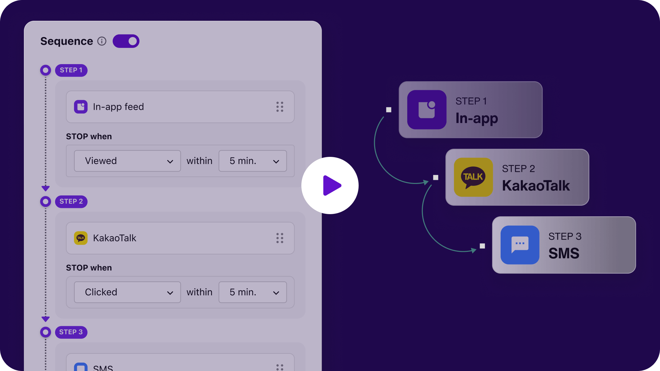This screenshot has height=371, width=660.
Task: Click the drag handle on In-app feed row
Action: pos(280,107)
